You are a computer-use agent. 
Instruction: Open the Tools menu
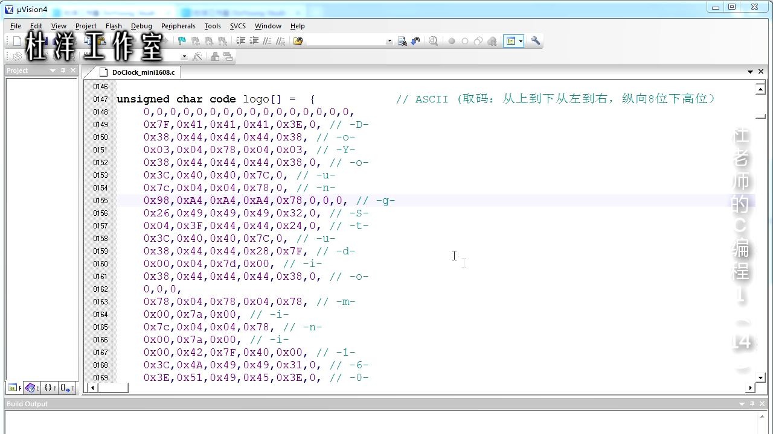pos(213,26)
